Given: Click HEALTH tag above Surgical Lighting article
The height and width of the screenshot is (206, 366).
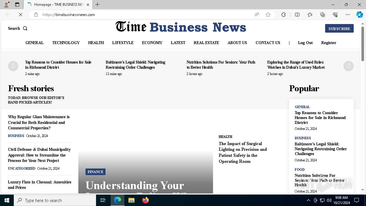Looking at the screenshot, I should [x=226, y=137].
